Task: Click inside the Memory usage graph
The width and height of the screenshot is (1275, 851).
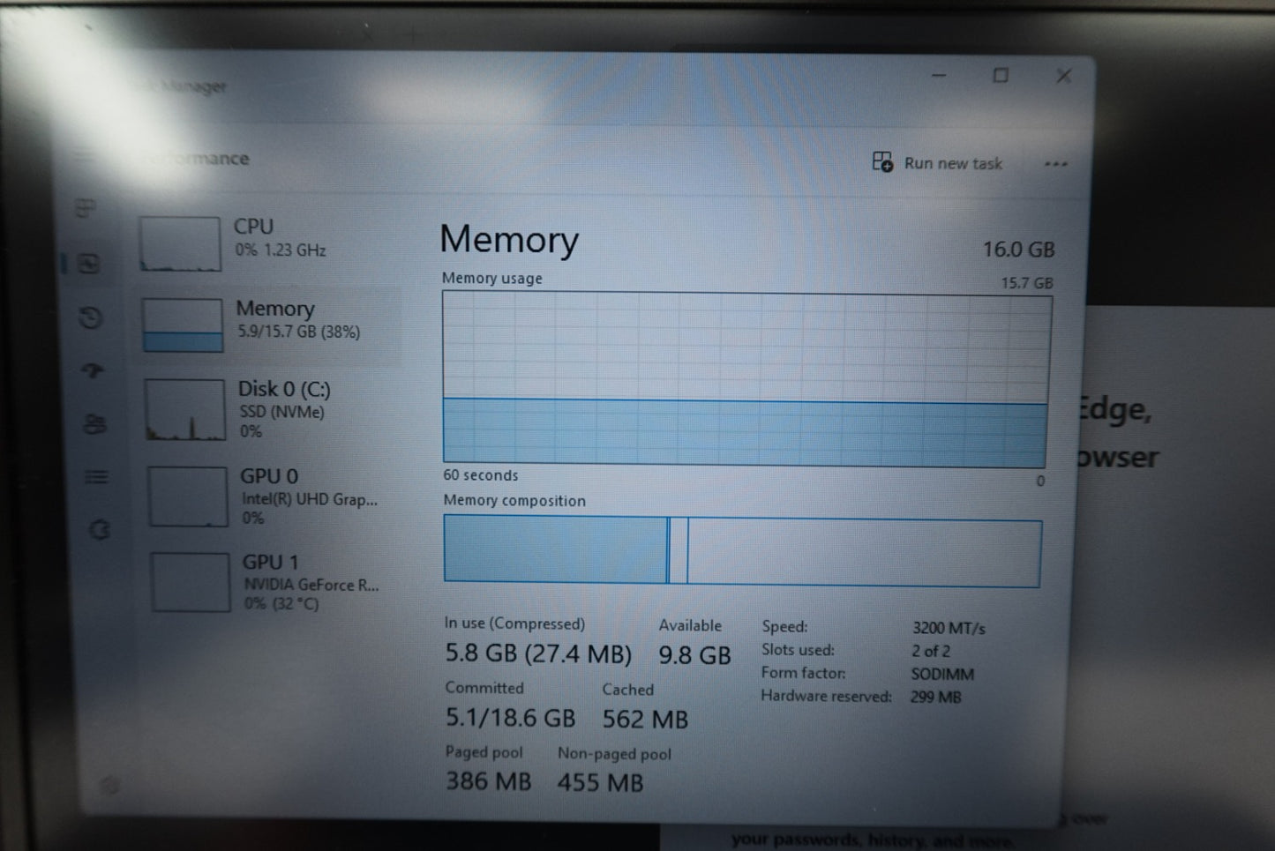Action: (746, 379)
